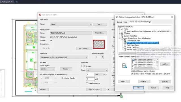Open the What to plot Window dropdown
Image resolution: width=181 pixels, height=102 pixels.
(x=53, y=69)
